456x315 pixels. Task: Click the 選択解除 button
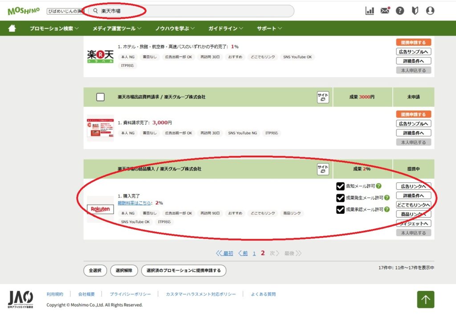point(124,270)
